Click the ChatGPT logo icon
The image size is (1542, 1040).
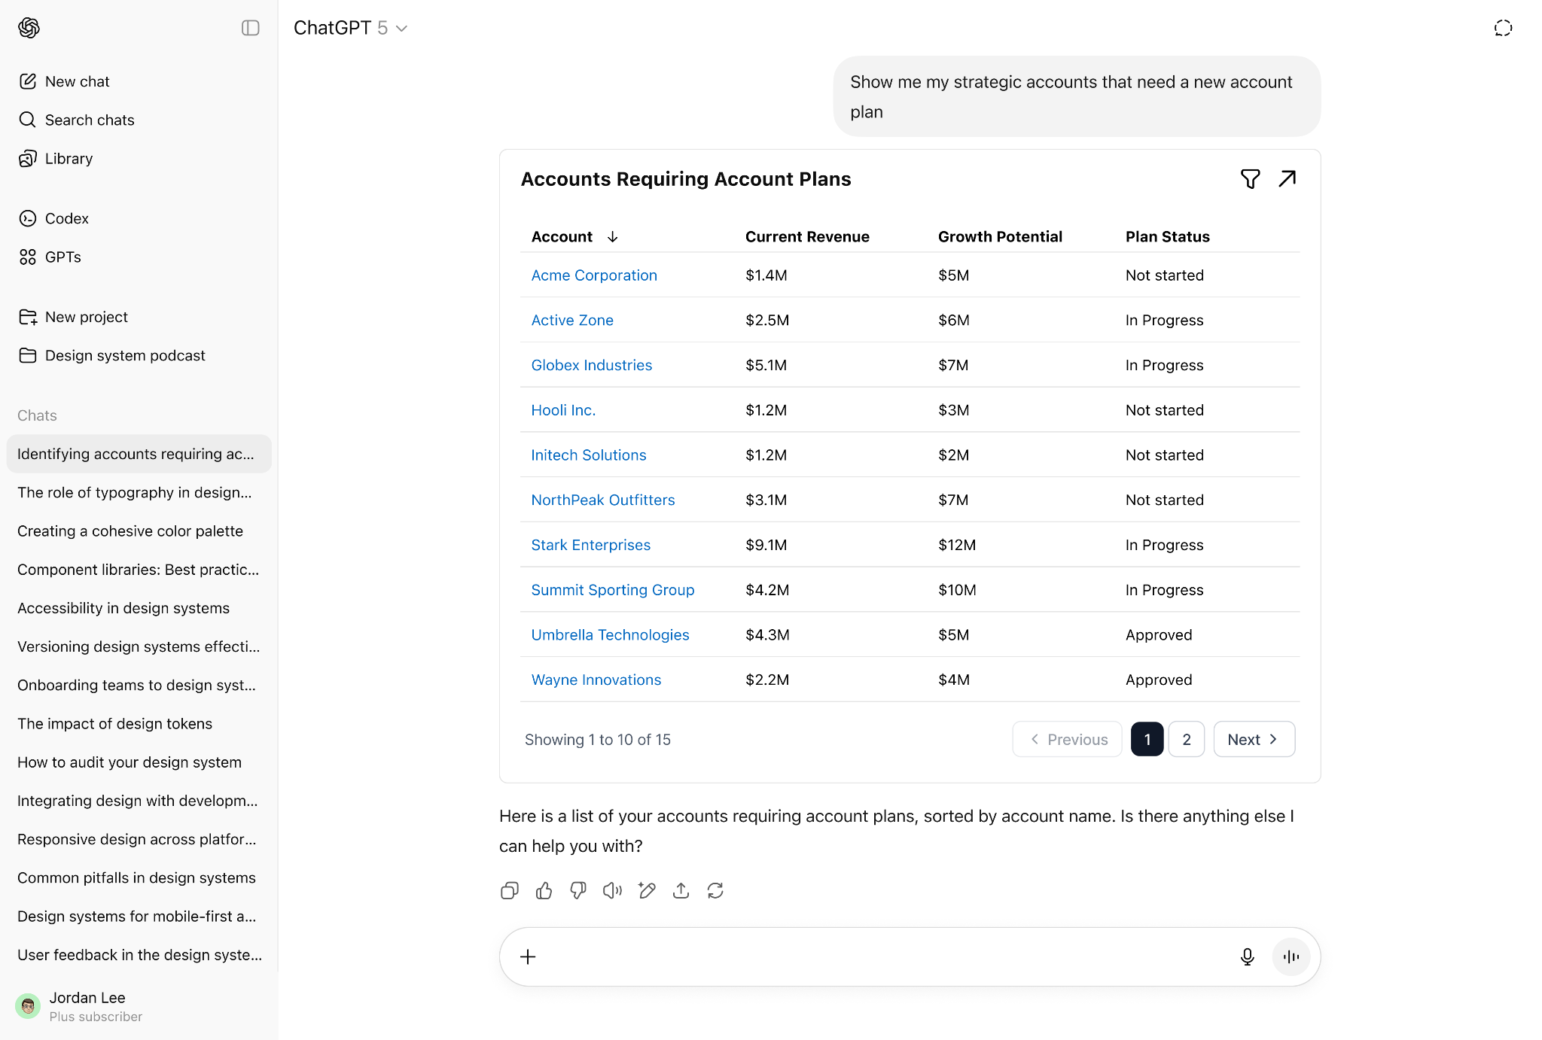pos(29,28)
